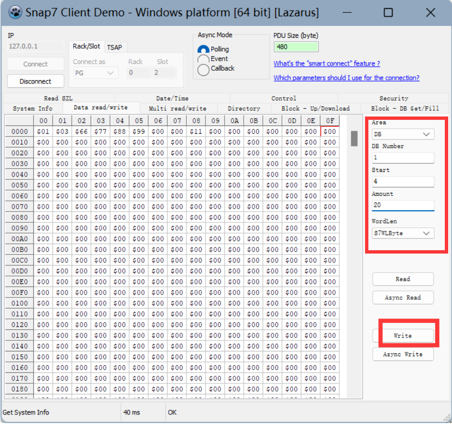This screenshot has height=424, width=452.
Task: Click the Snap7 paw app icon
Action: point(15,12)
